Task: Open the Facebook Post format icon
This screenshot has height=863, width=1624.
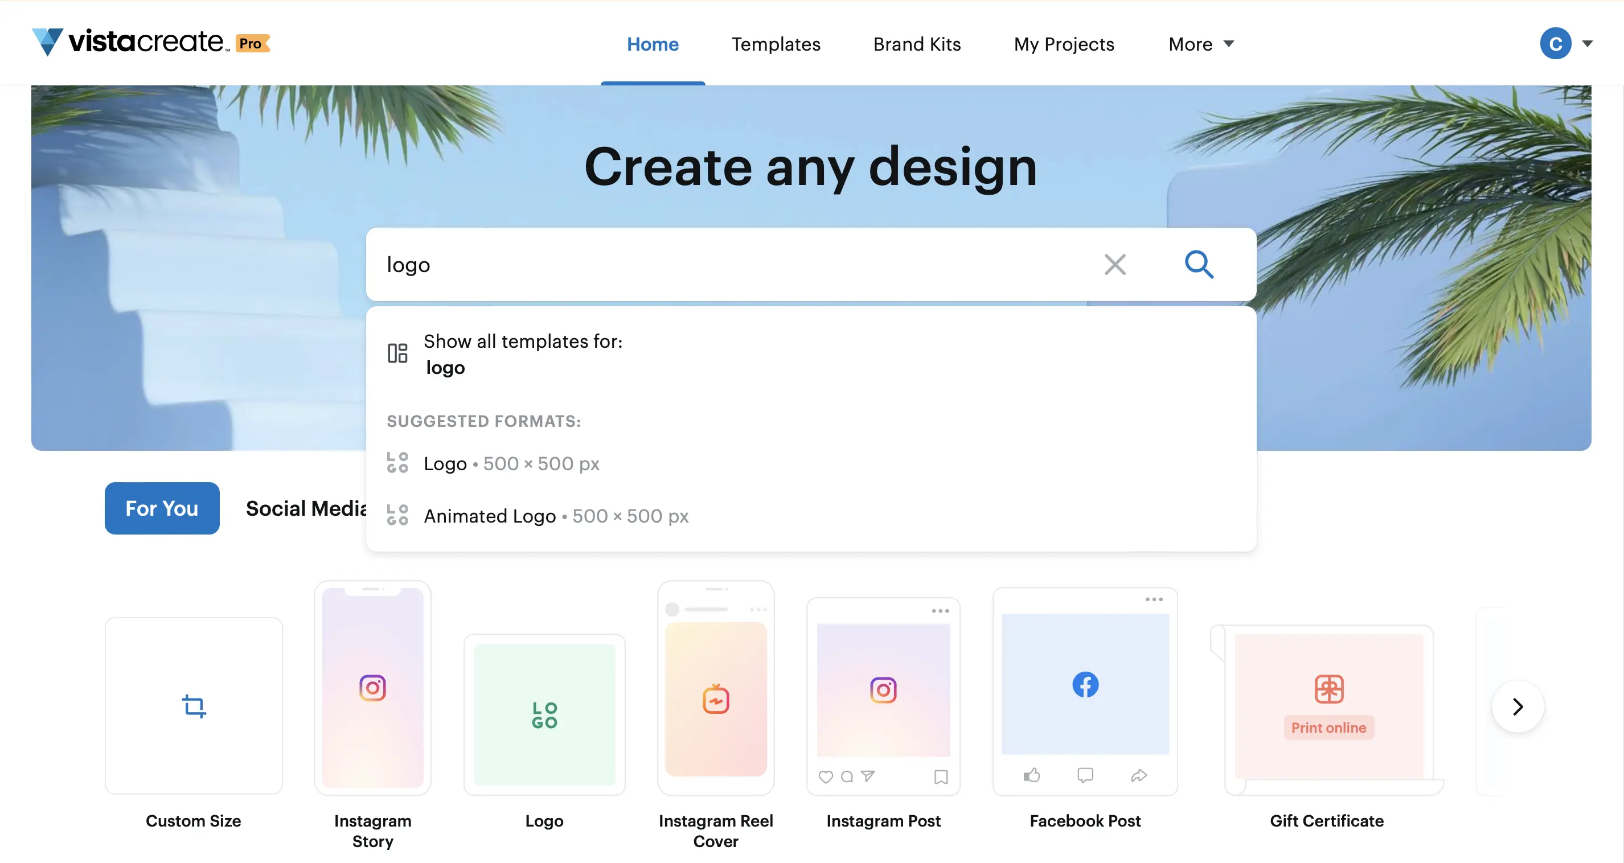Action: click(1085, 685)
